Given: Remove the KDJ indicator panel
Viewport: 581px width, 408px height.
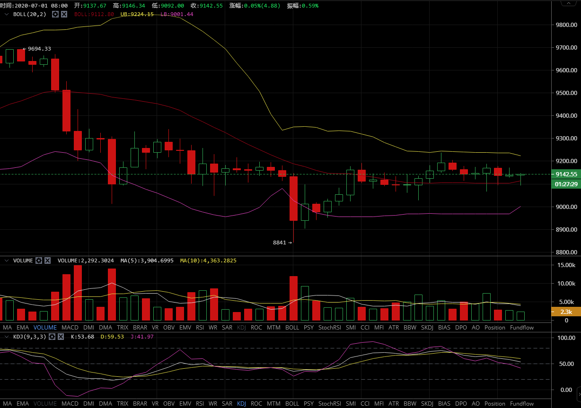Looking at the screenshot, I should click(61, 337).
